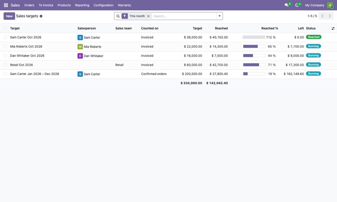
Task: Open the user avatar menu
Action: tap(330, 5)
